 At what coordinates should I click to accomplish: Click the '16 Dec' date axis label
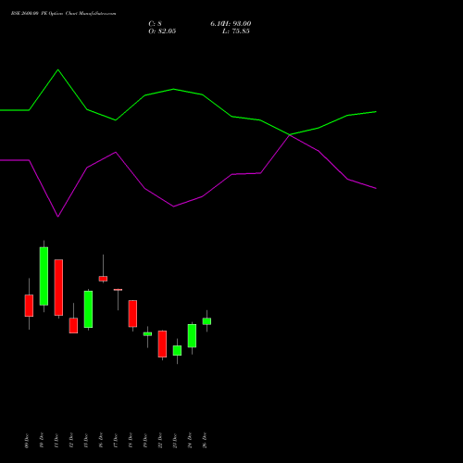coord(101,441)
